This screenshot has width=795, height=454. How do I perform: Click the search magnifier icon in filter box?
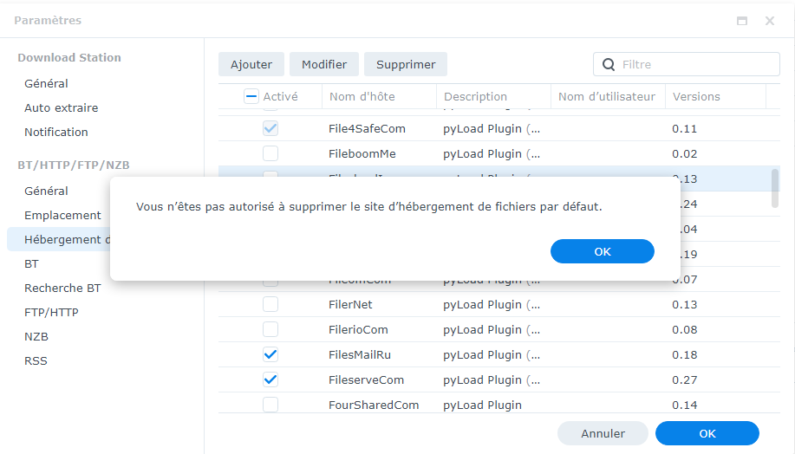point(609,64)
